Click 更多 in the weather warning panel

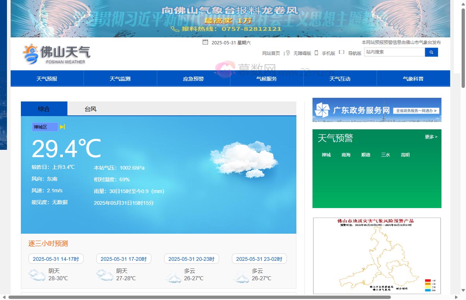(431, 137)
